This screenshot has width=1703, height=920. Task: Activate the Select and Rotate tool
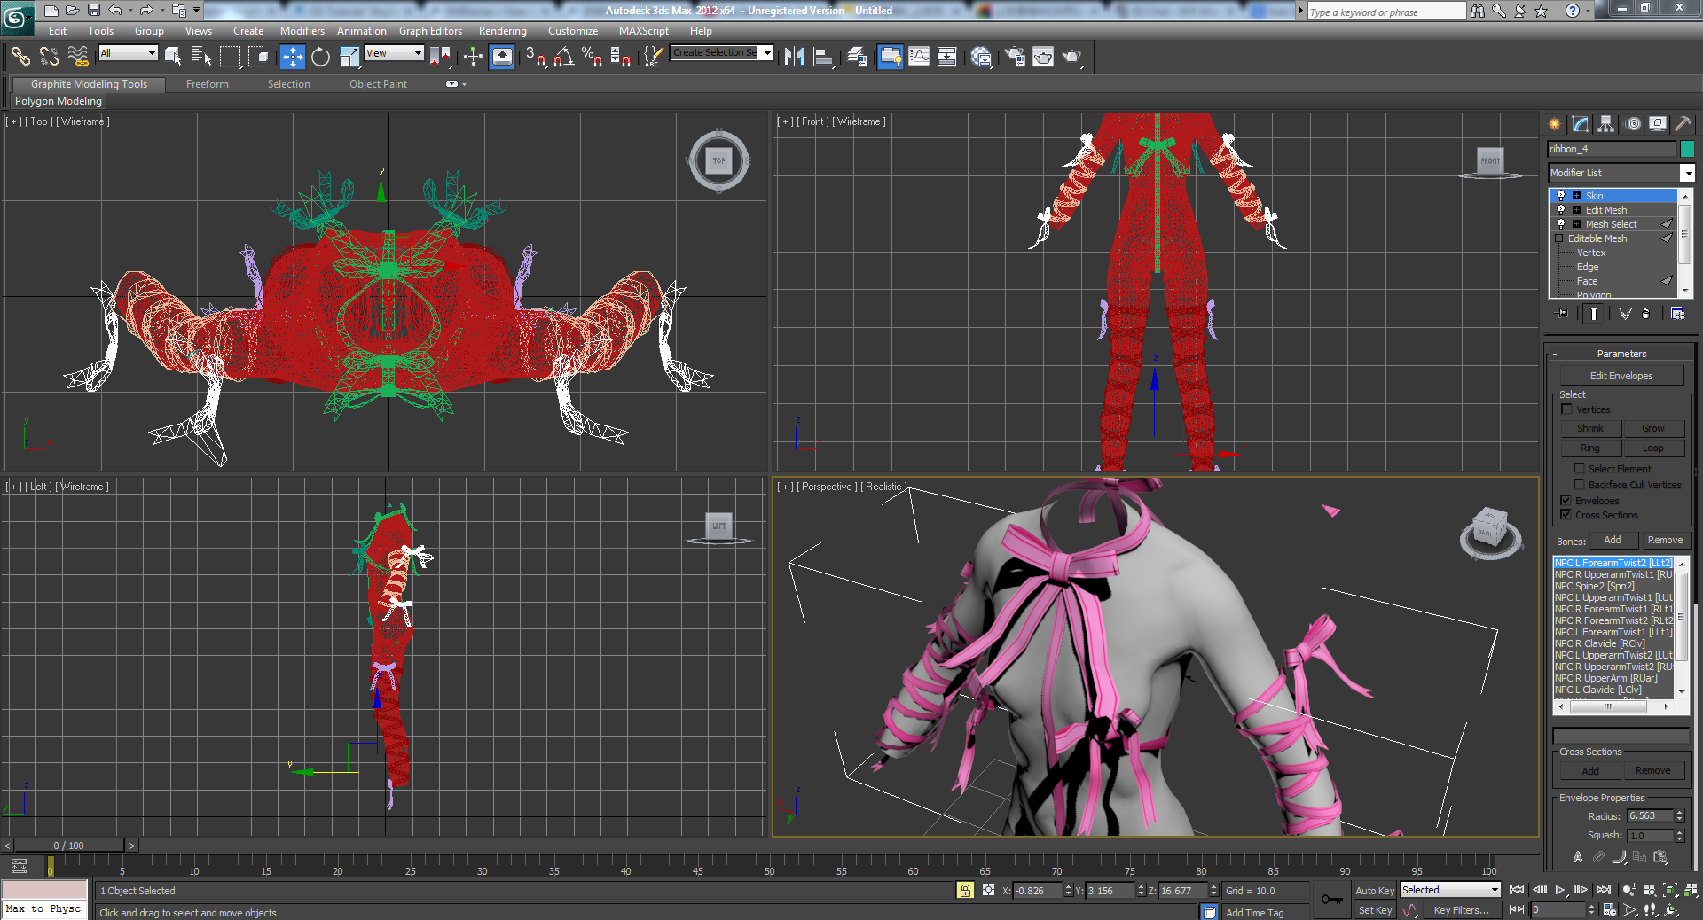320,57
